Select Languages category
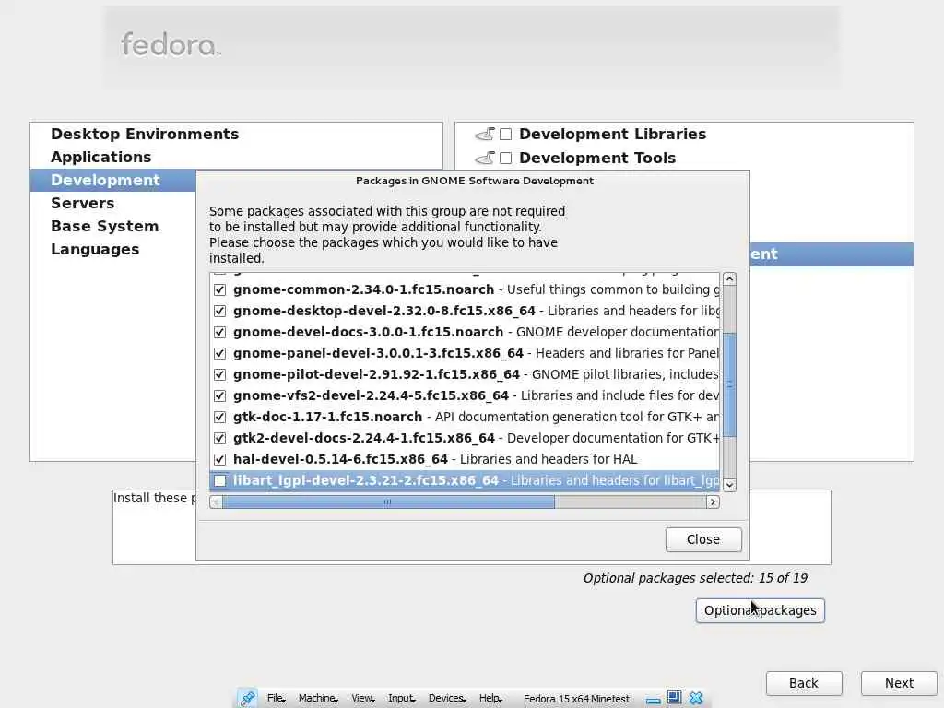Viewport: 944px width, 708px height. [x=95, y=249]
